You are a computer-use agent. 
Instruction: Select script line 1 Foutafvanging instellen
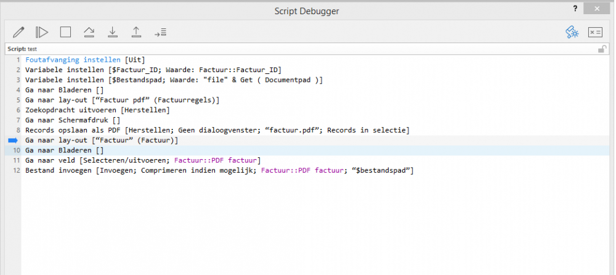pos(85,60)
